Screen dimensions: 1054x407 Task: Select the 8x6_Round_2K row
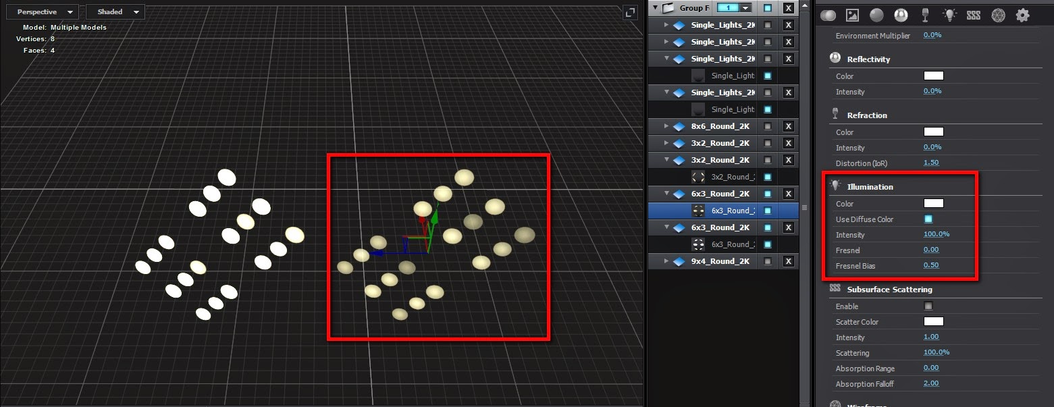[x=723, y=126]
